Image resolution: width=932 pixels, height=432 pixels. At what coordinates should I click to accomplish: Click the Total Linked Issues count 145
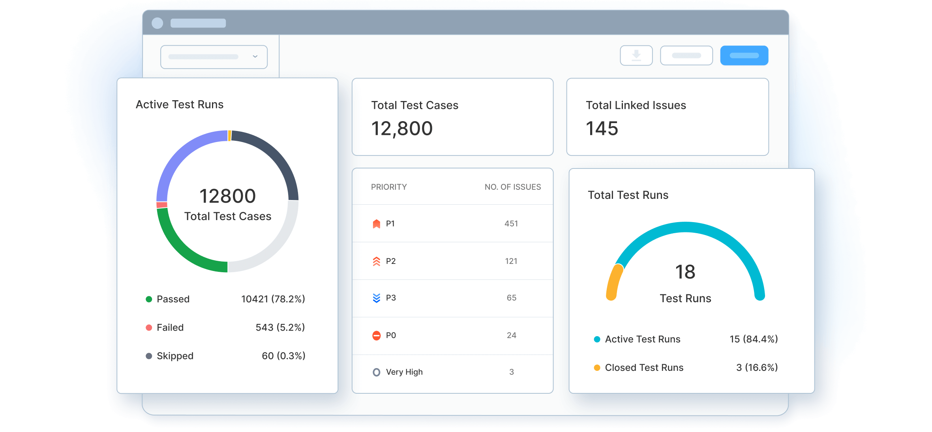point(602,128)
